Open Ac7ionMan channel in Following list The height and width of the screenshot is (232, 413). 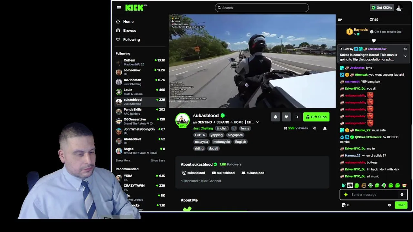(140, 82)
